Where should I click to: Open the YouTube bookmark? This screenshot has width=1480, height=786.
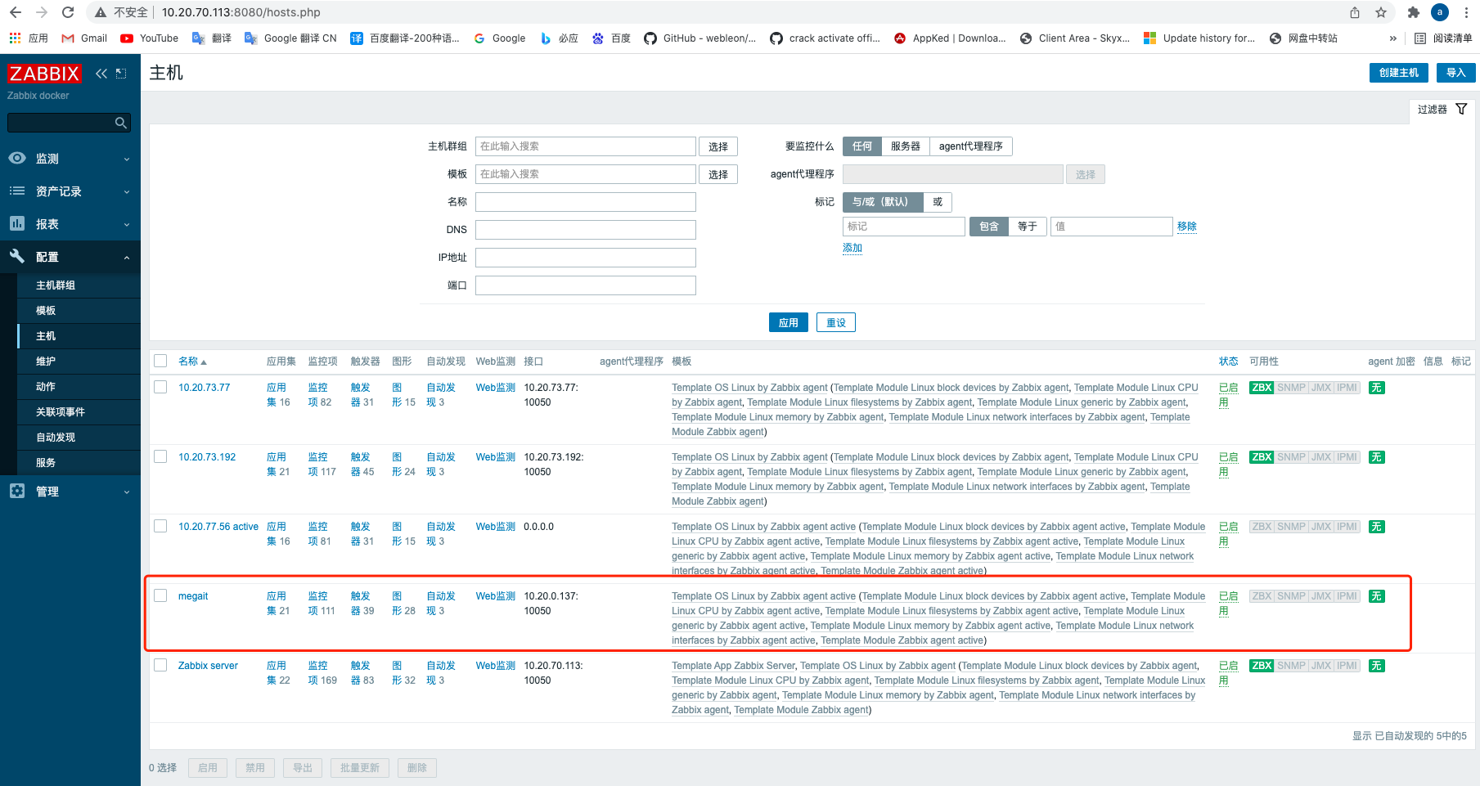pos(149,38)
